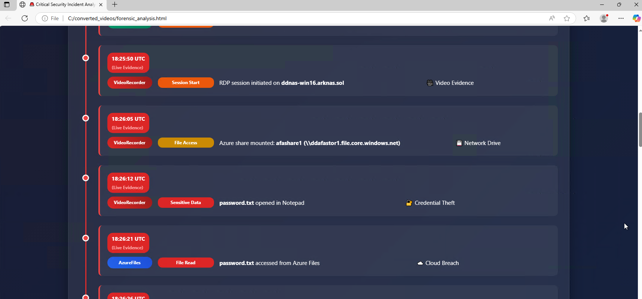Open the favorites list icon
The height and width of the screenshot is (299, 642).
coord(587,18)
